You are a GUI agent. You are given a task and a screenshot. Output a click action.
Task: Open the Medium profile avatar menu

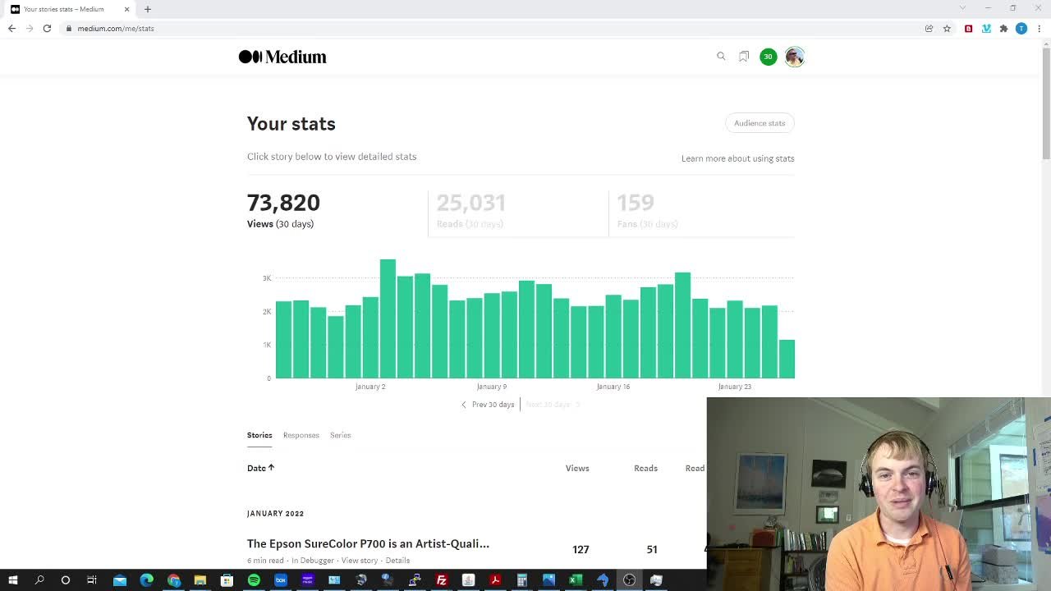(794, 57)
